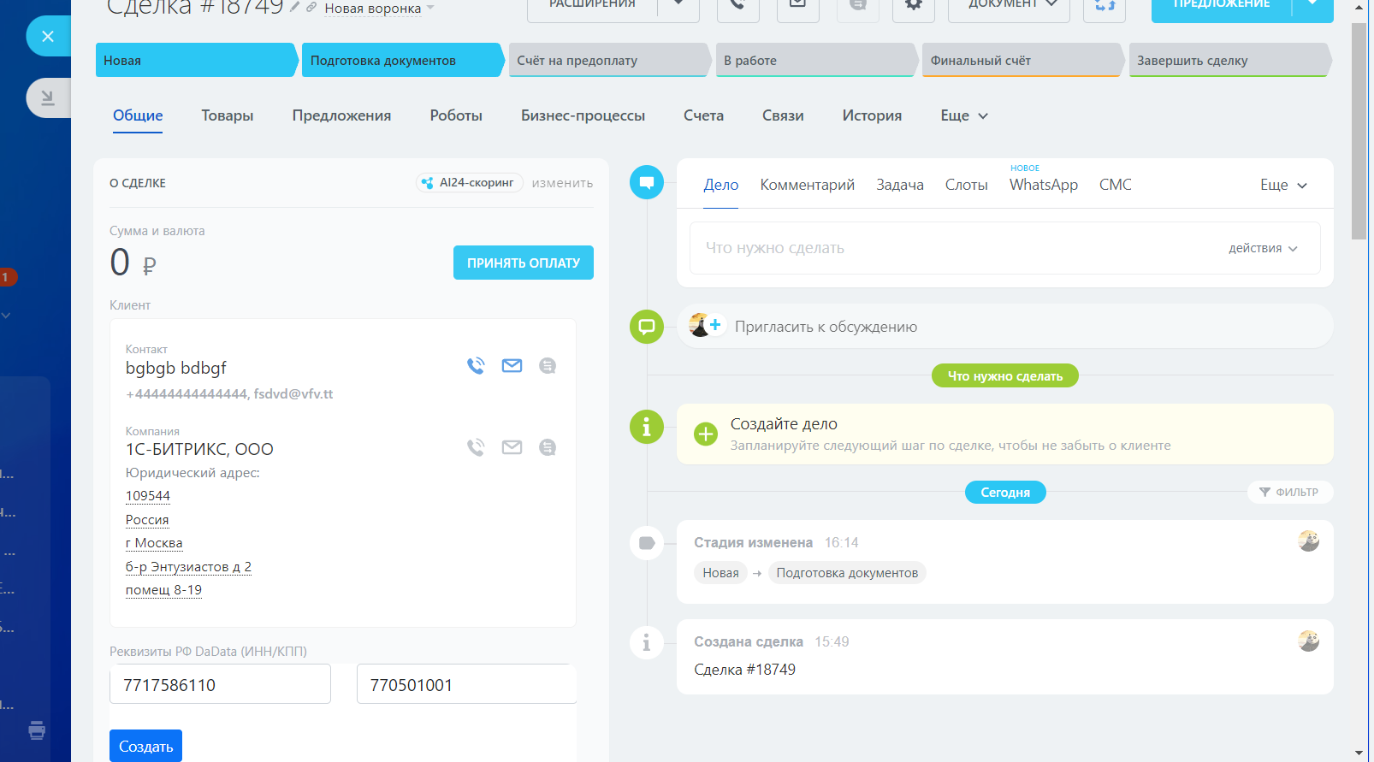
Task: Click the red notification badge in left sidebar
Action: 6,277
